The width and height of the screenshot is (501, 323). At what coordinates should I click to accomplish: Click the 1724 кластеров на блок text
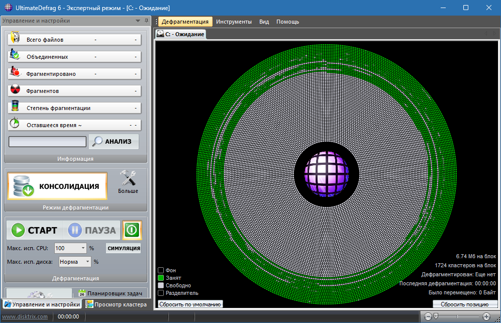pyautogui.click(x=465, y=265)
